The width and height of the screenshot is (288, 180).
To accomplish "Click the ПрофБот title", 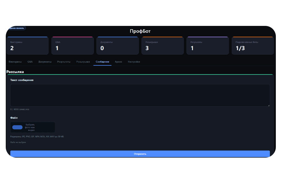I will (140, 31).
